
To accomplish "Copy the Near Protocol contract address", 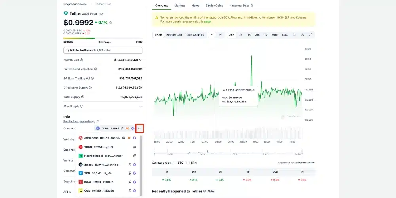I will tap(135, 156).
